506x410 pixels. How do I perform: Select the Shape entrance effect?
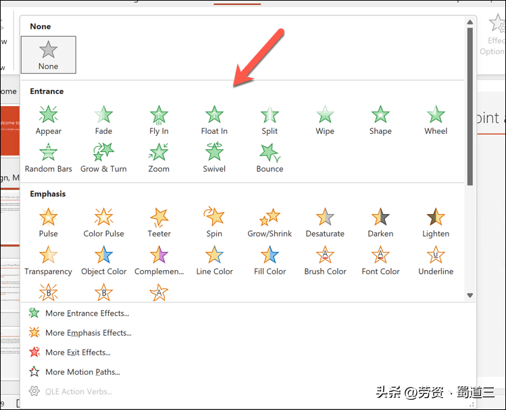pos(380,120)
